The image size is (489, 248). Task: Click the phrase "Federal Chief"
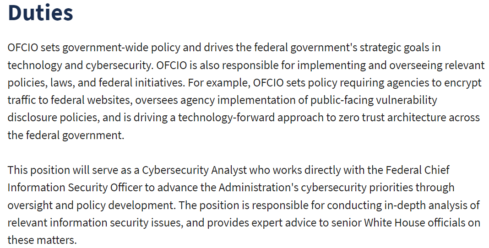click(418, 171)
